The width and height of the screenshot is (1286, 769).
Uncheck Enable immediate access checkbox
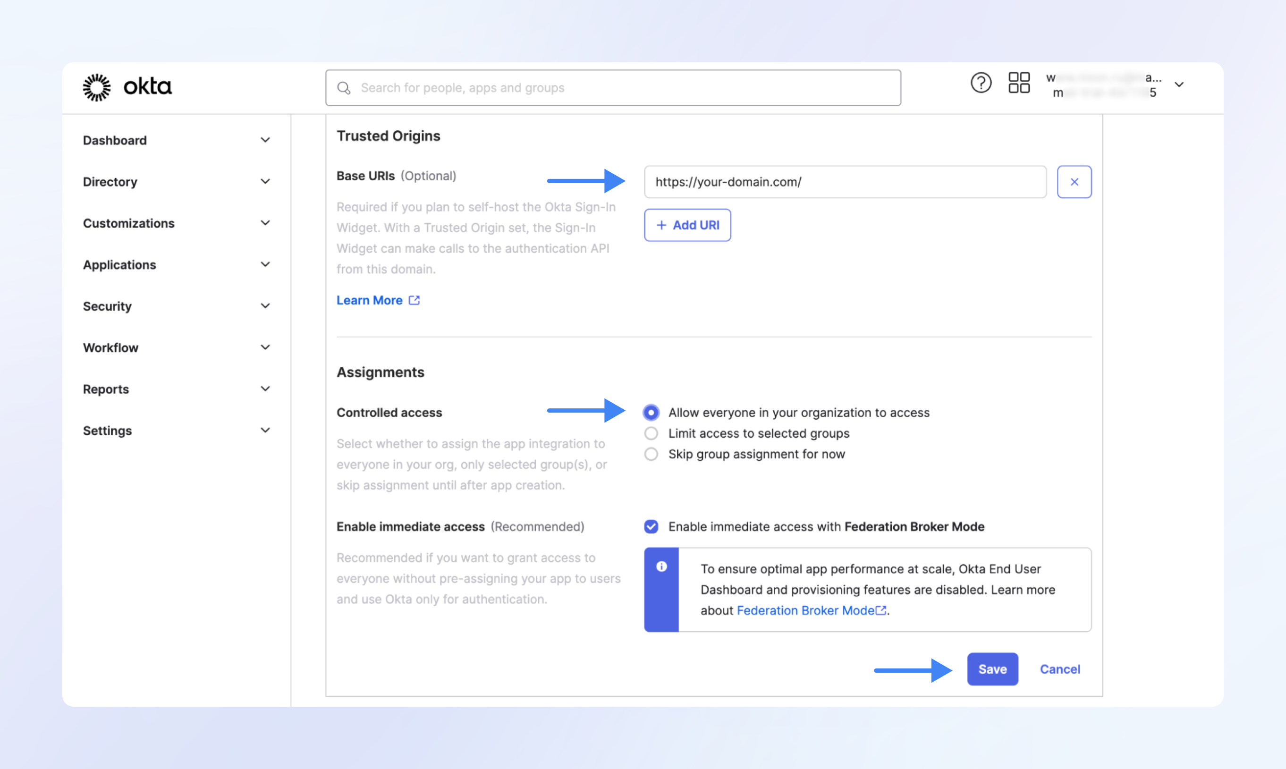(x=651, y=526)
